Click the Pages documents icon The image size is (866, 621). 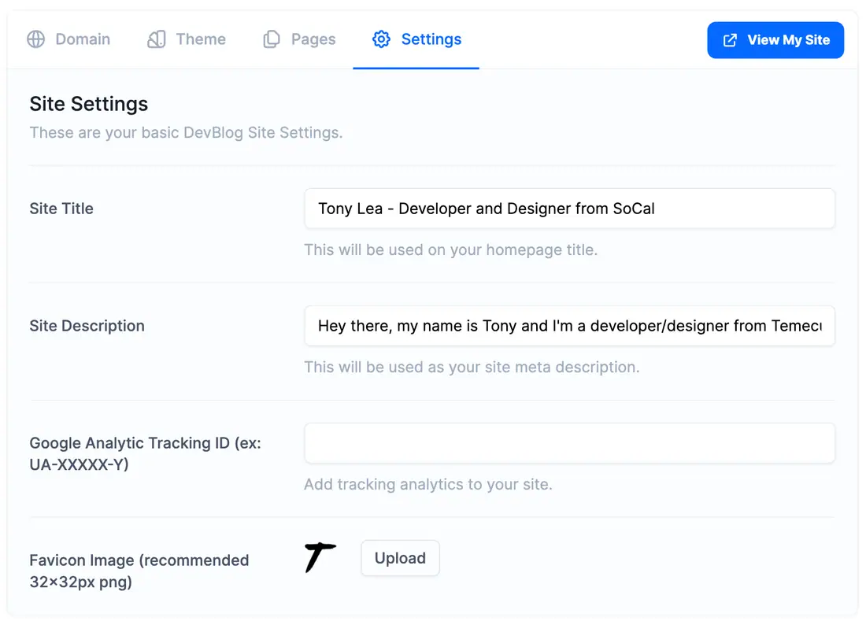271,39
